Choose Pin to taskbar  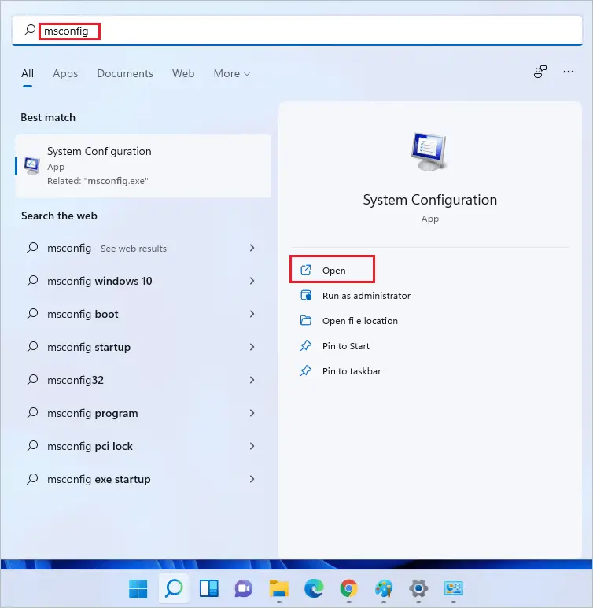pyautogui.click(x=352, y=371)
